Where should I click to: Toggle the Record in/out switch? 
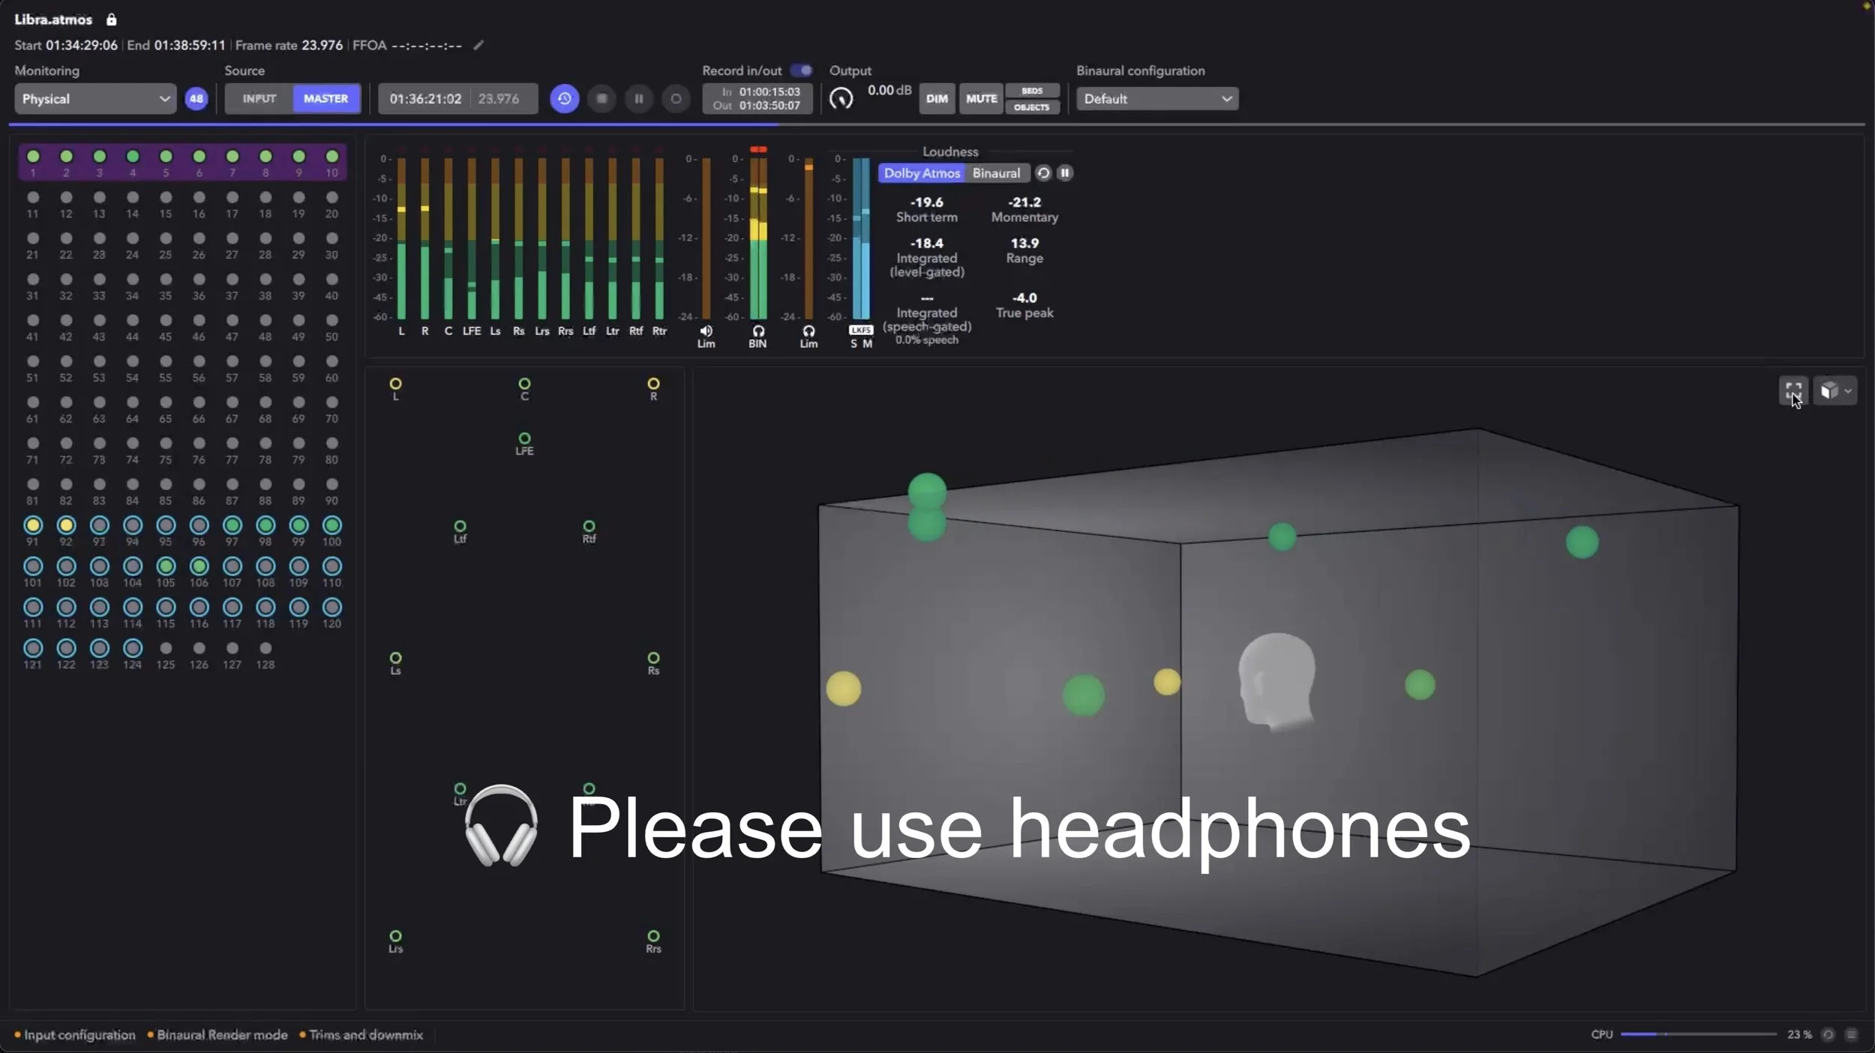801,70
